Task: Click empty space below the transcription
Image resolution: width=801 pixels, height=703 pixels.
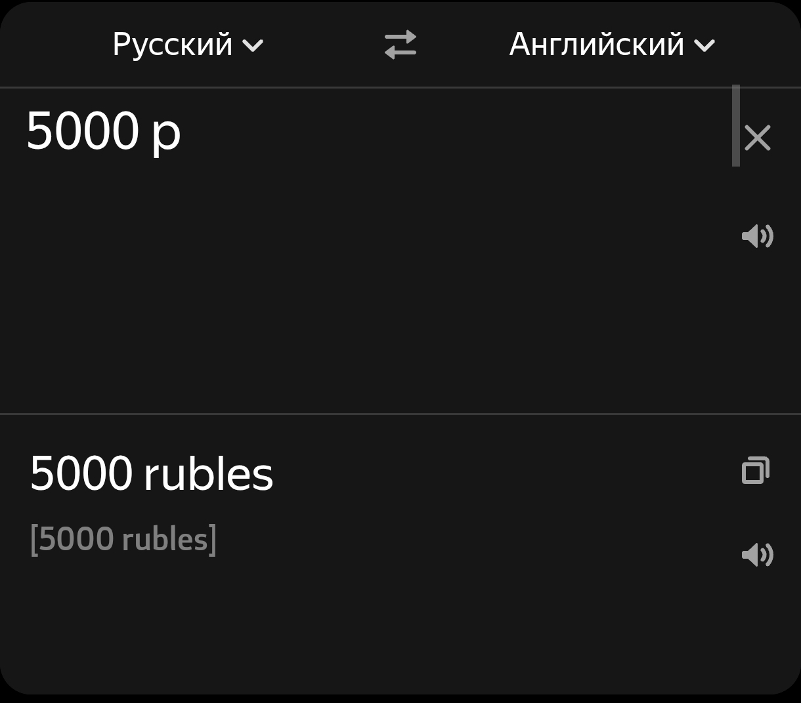Action: click(x=328, y=630)
